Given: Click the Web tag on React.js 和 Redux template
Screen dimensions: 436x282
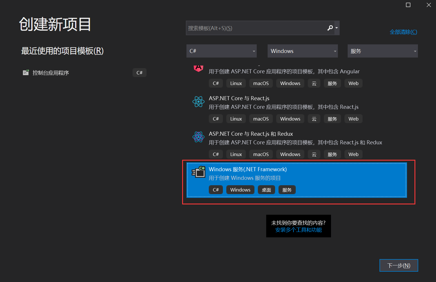Looking at the screenshot, I should 353,154.
